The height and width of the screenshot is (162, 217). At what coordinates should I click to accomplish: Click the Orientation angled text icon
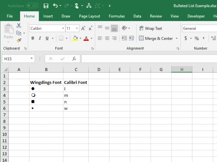pyautogui.click(x=124, y=28)
